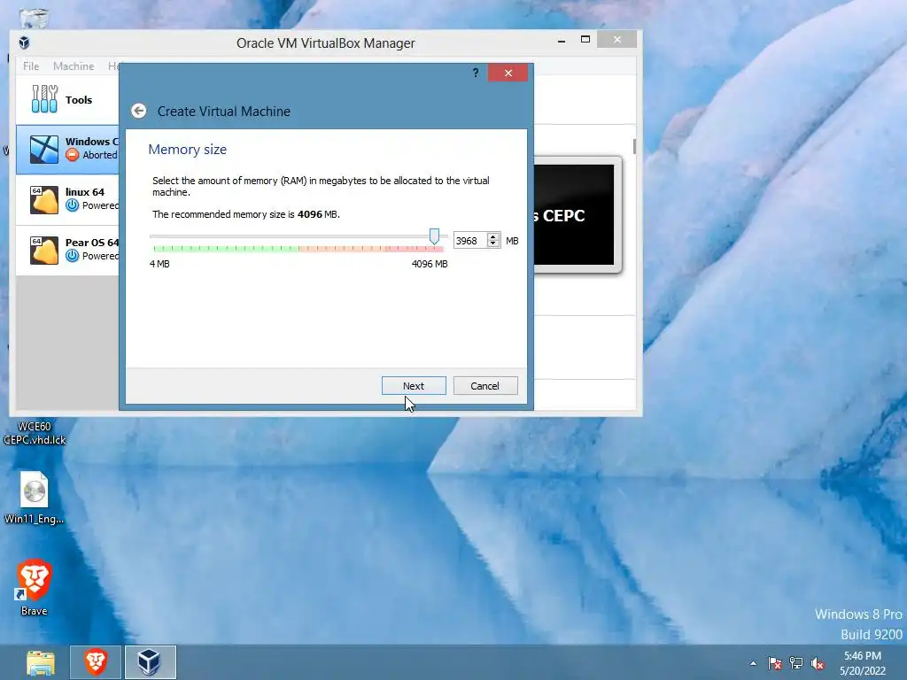Click the recommended memory size sentence

point(246,214)
